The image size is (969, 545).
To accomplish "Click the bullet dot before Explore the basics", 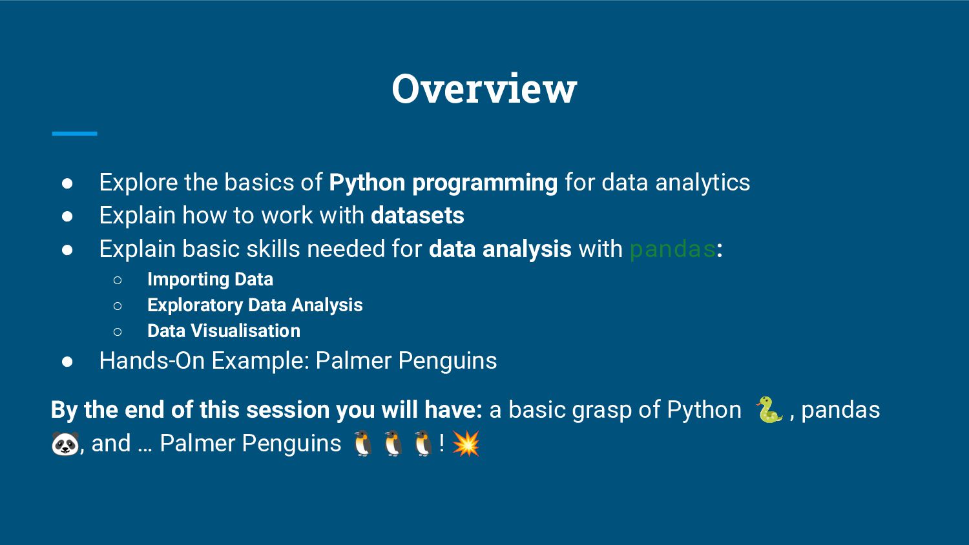I will click(x=67, y=183).
